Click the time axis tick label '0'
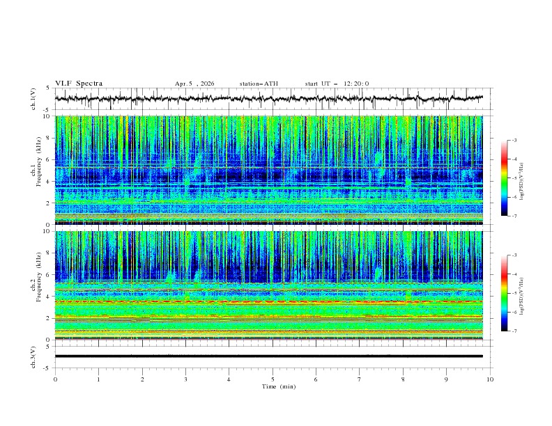The width and height of the screenshot is (552, 426). [x=55, y=379]
